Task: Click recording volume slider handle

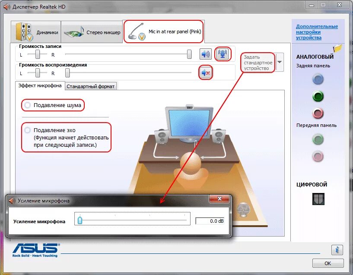Action: (189, 54)
